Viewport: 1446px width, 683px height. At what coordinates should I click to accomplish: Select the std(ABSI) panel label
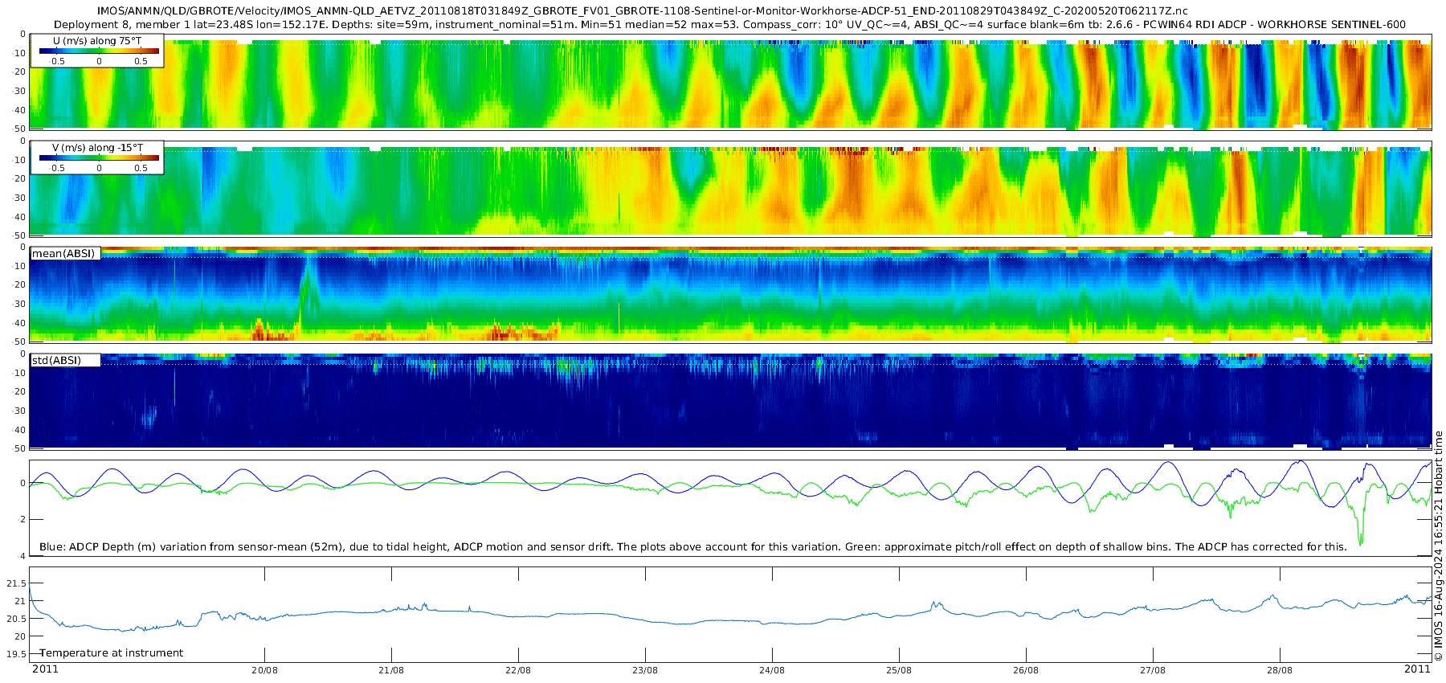click(57, 361)
